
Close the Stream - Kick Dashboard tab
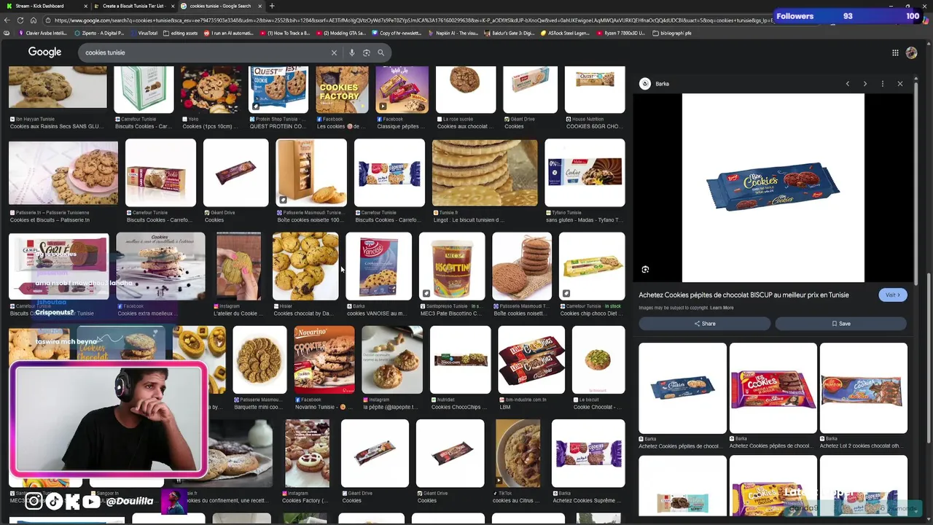click(85, 6)
